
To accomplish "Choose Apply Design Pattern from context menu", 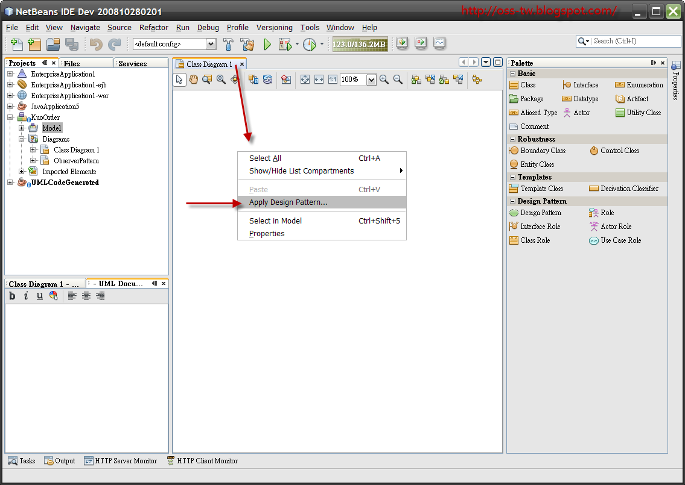I will [x=322, y=202].
